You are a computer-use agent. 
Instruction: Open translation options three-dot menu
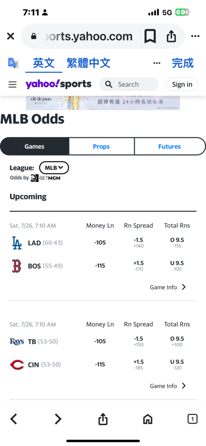(x=157, y=63)
